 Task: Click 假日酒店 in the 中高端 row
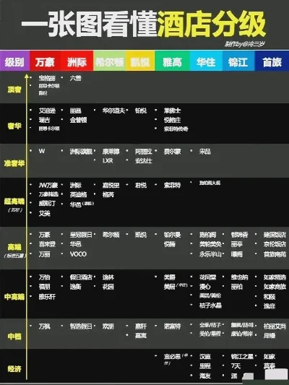coord(81,277)
